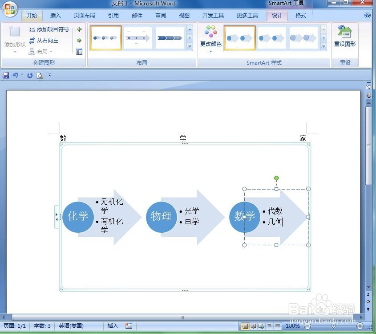Viewport: 376px width, 334px height.
Task: Click the 光学 bullet text
Action: [x=192, y=211]
